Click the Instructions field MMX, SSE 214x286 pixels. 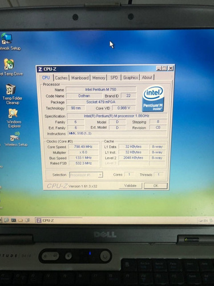pyautogui.click(x=117, y=133)
